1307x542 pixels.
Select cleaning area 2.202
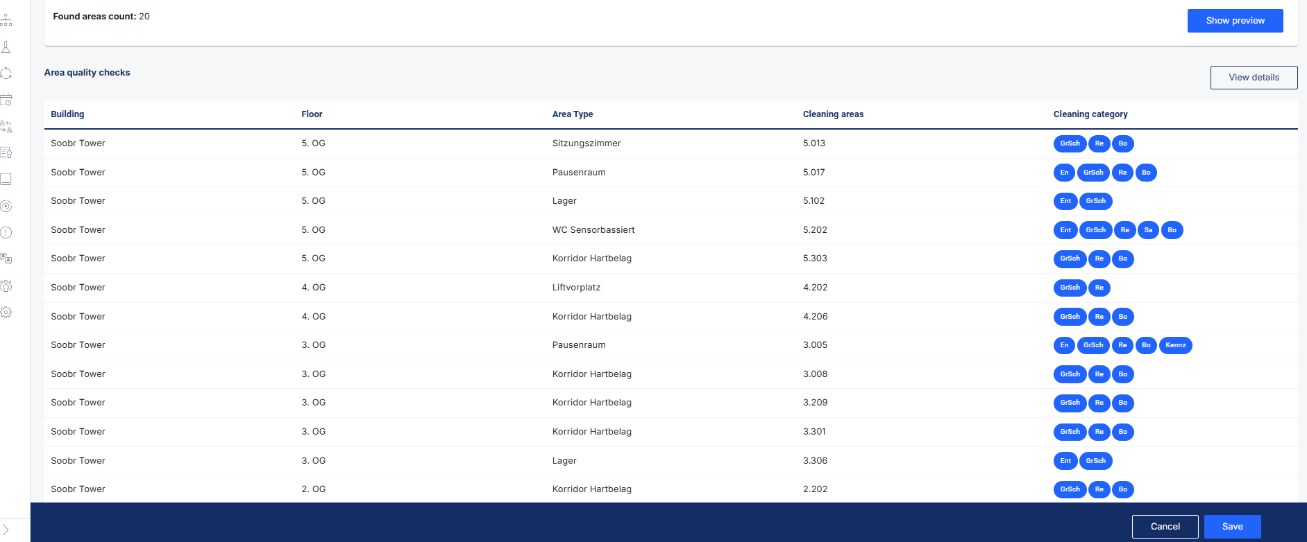coord(815,489)
